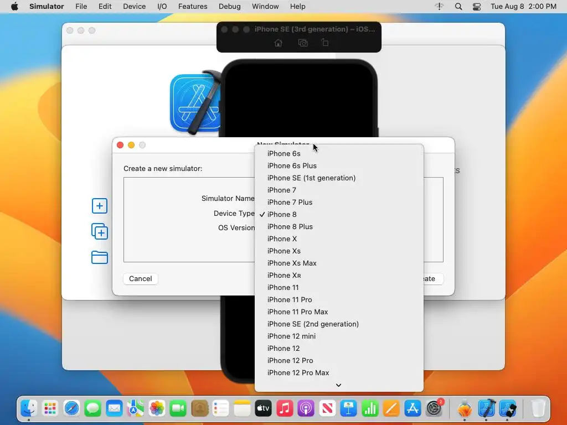Image resolution: width=567 pixels, height=425 pixels.
Task: Open the Features menu
Action: point(193,7)
